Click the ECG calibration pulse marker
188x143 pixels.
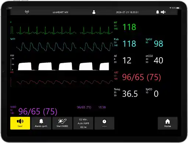pos(12,30)
